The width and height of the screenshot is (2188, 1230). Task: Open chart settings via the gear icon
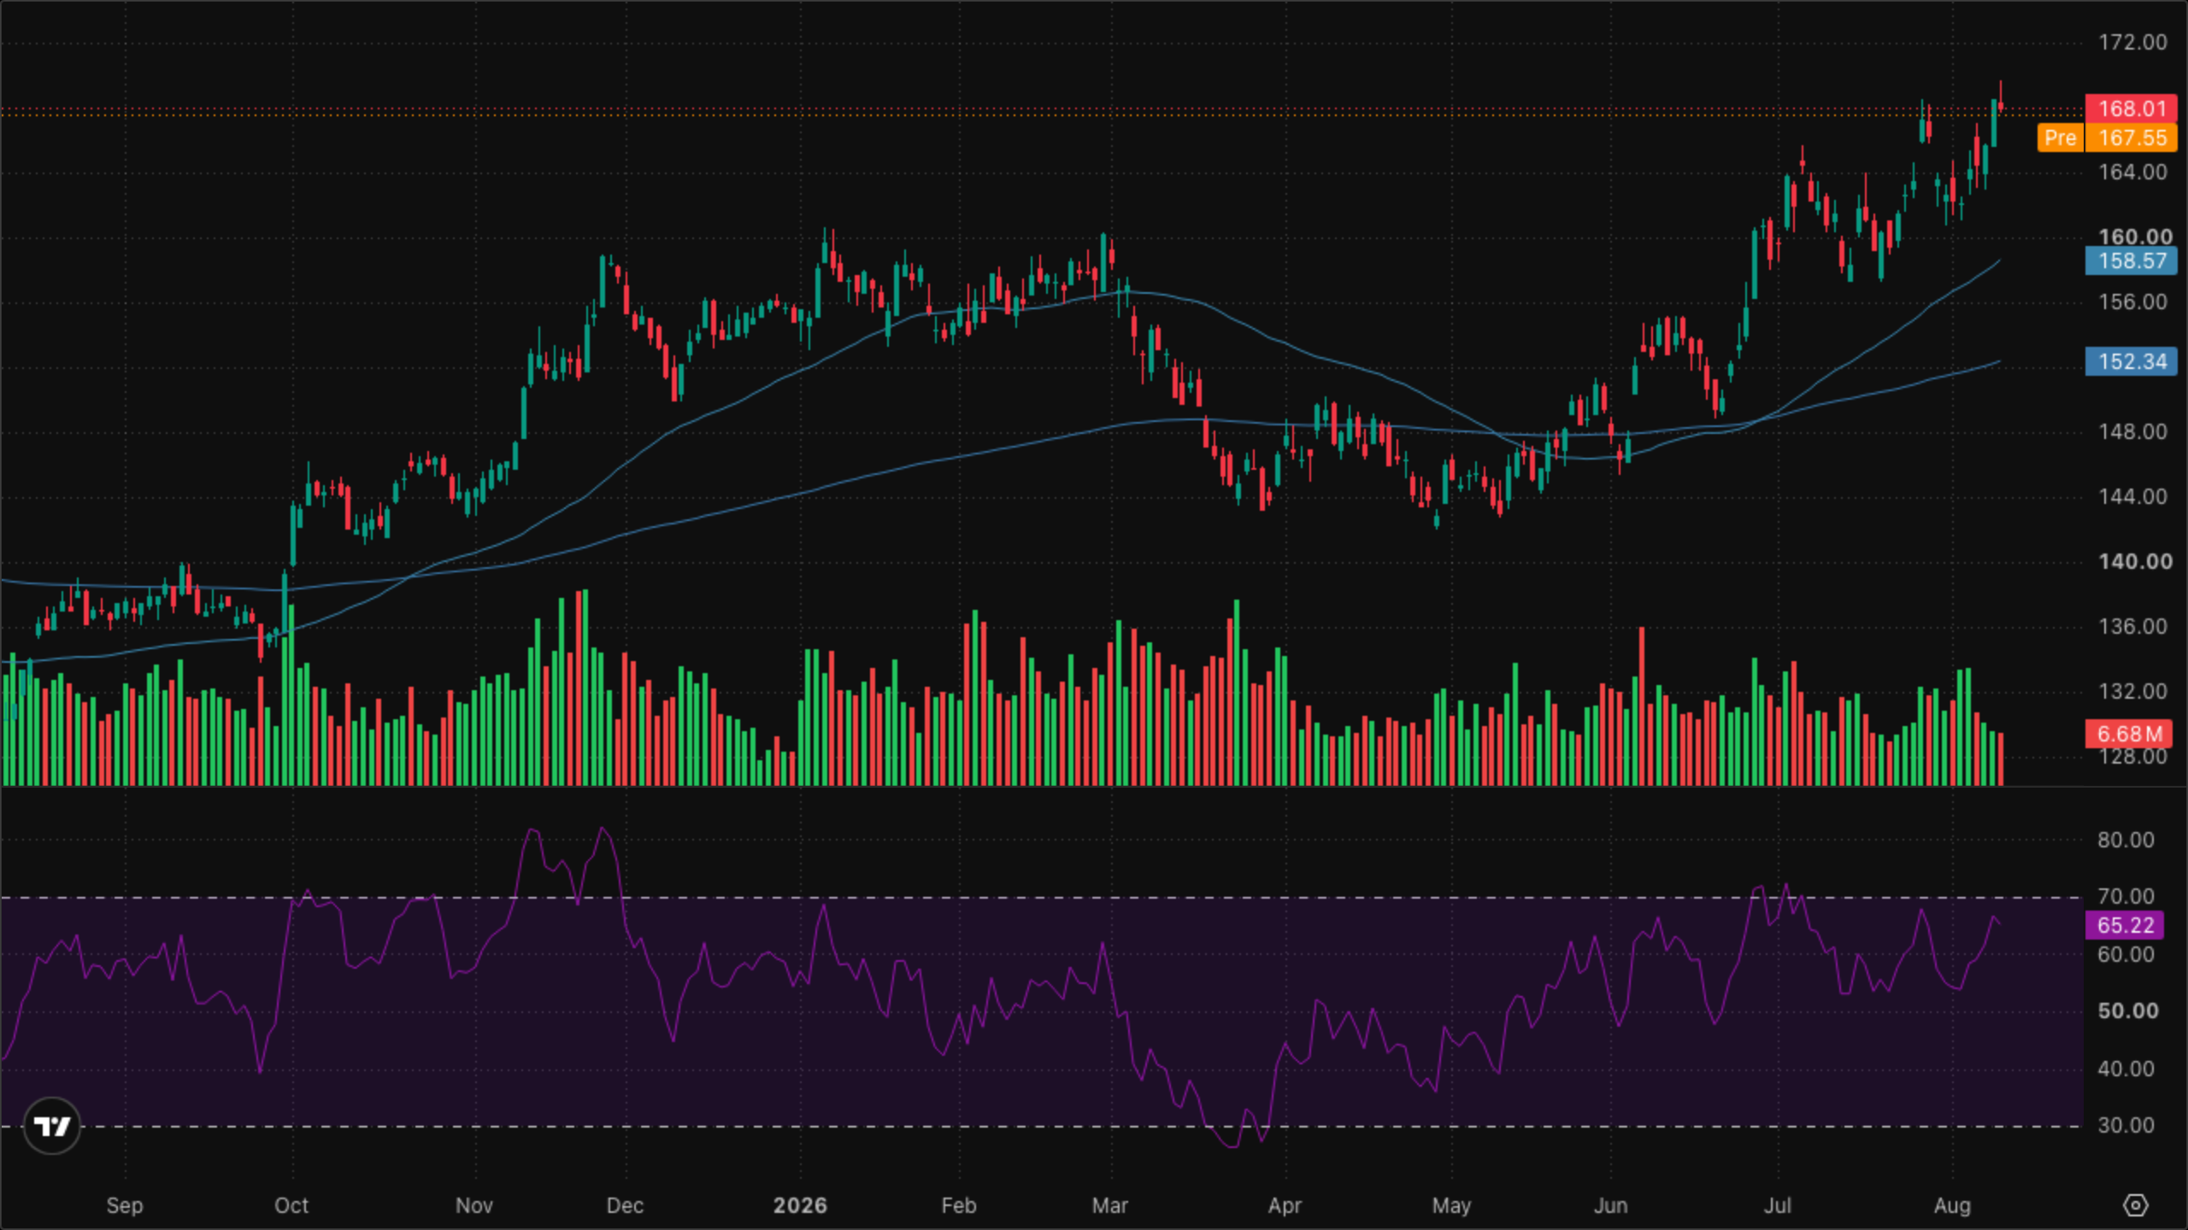(x=2135, y=1205)
